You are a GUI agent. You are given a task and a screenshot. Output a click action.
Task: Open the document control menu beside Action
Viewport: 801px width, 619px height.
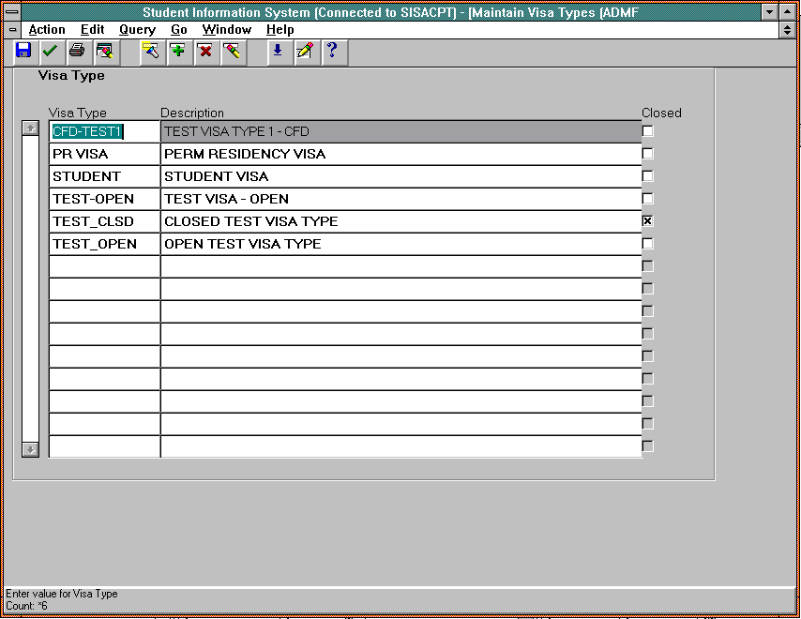(x=12, y=30)
